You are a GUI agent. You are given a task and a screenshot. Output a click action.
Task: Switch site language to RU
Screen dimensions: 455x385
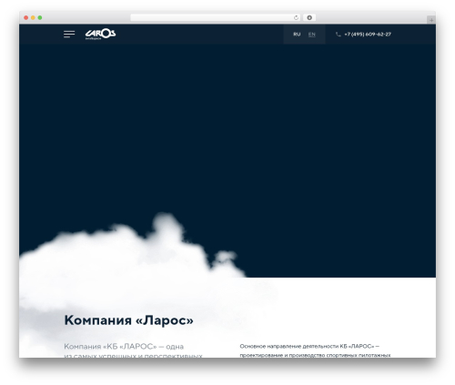click(297, 35)
